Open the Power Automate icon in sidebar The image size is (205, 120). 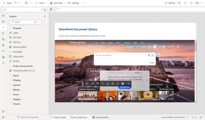point(3,45)
